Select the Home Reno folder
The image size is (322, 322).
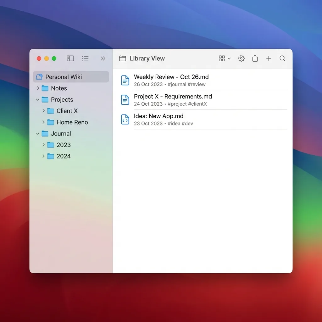pyautogui.click(x=72, y=122)
